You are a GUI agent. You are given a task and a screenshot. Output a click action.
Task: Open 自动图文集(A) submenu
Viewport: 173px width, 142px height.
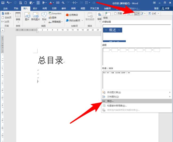coord(136,92)
